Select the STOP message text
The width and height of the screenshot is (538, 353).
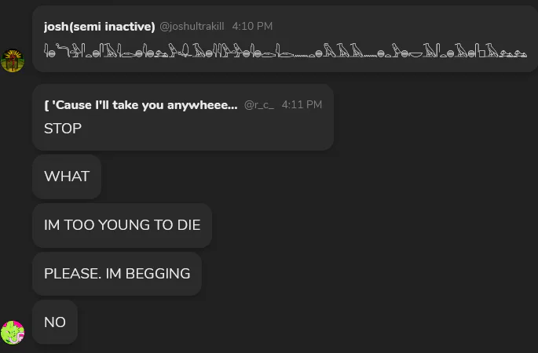pos(63,128)
